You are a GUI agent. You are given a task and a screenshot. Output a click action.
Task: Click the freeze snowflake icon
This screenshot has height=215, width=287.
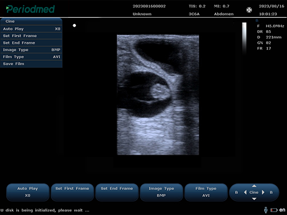coord(249,10)
